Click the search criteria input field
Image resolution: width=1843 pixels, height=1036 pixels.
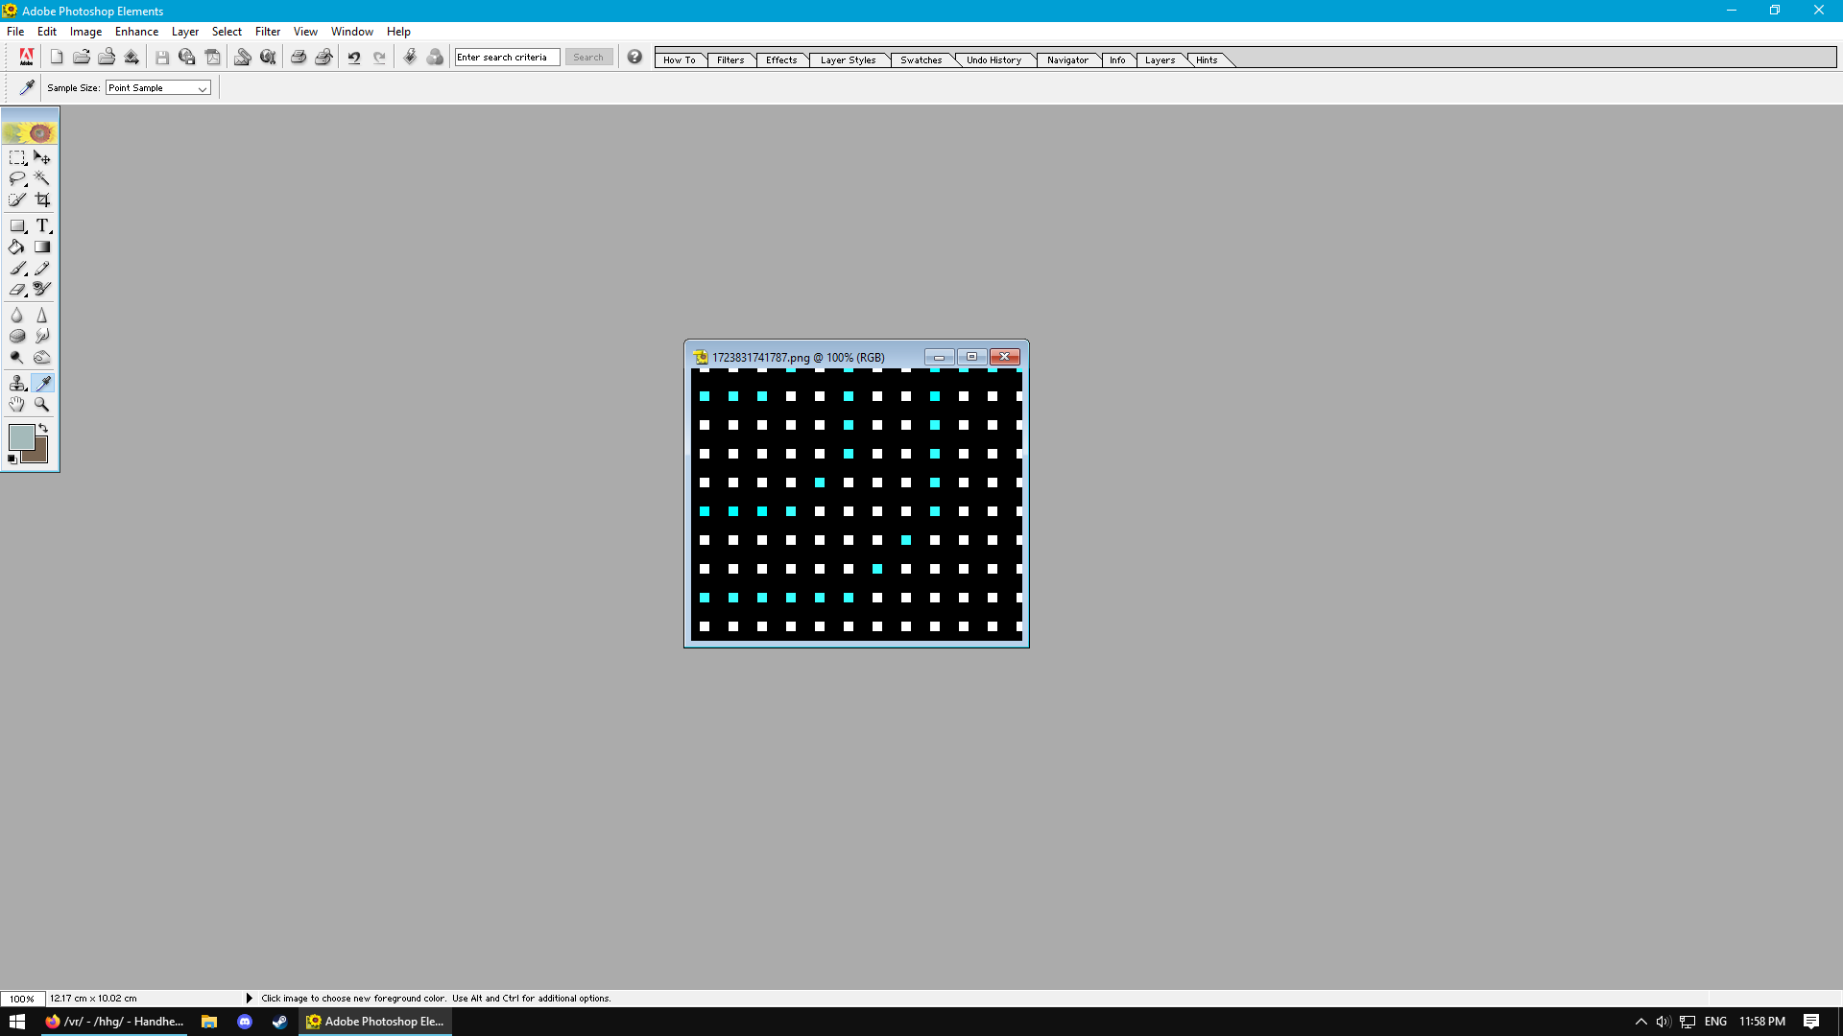[x=507, y=58]
